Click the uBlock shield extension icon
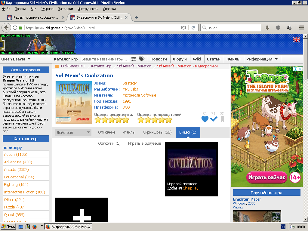This screenshot has width=308, height=231. coord(278,28)
